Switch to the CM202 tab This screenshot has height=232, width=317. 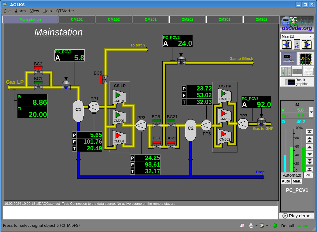(x=187, y=20)
